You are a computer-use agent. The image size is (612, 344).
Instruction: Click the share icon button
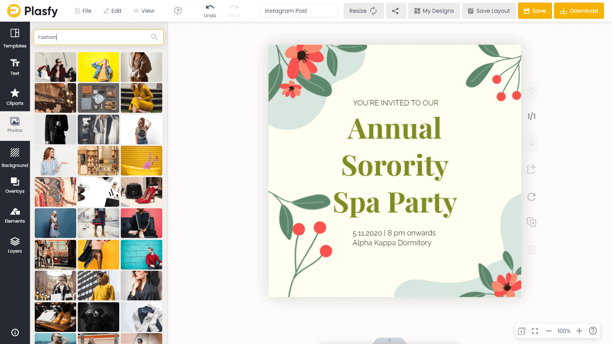[x=395, y=11]
